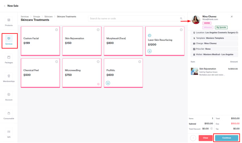
Task: Click teal circle icon below $1200 price
Action: click(150, 51)
